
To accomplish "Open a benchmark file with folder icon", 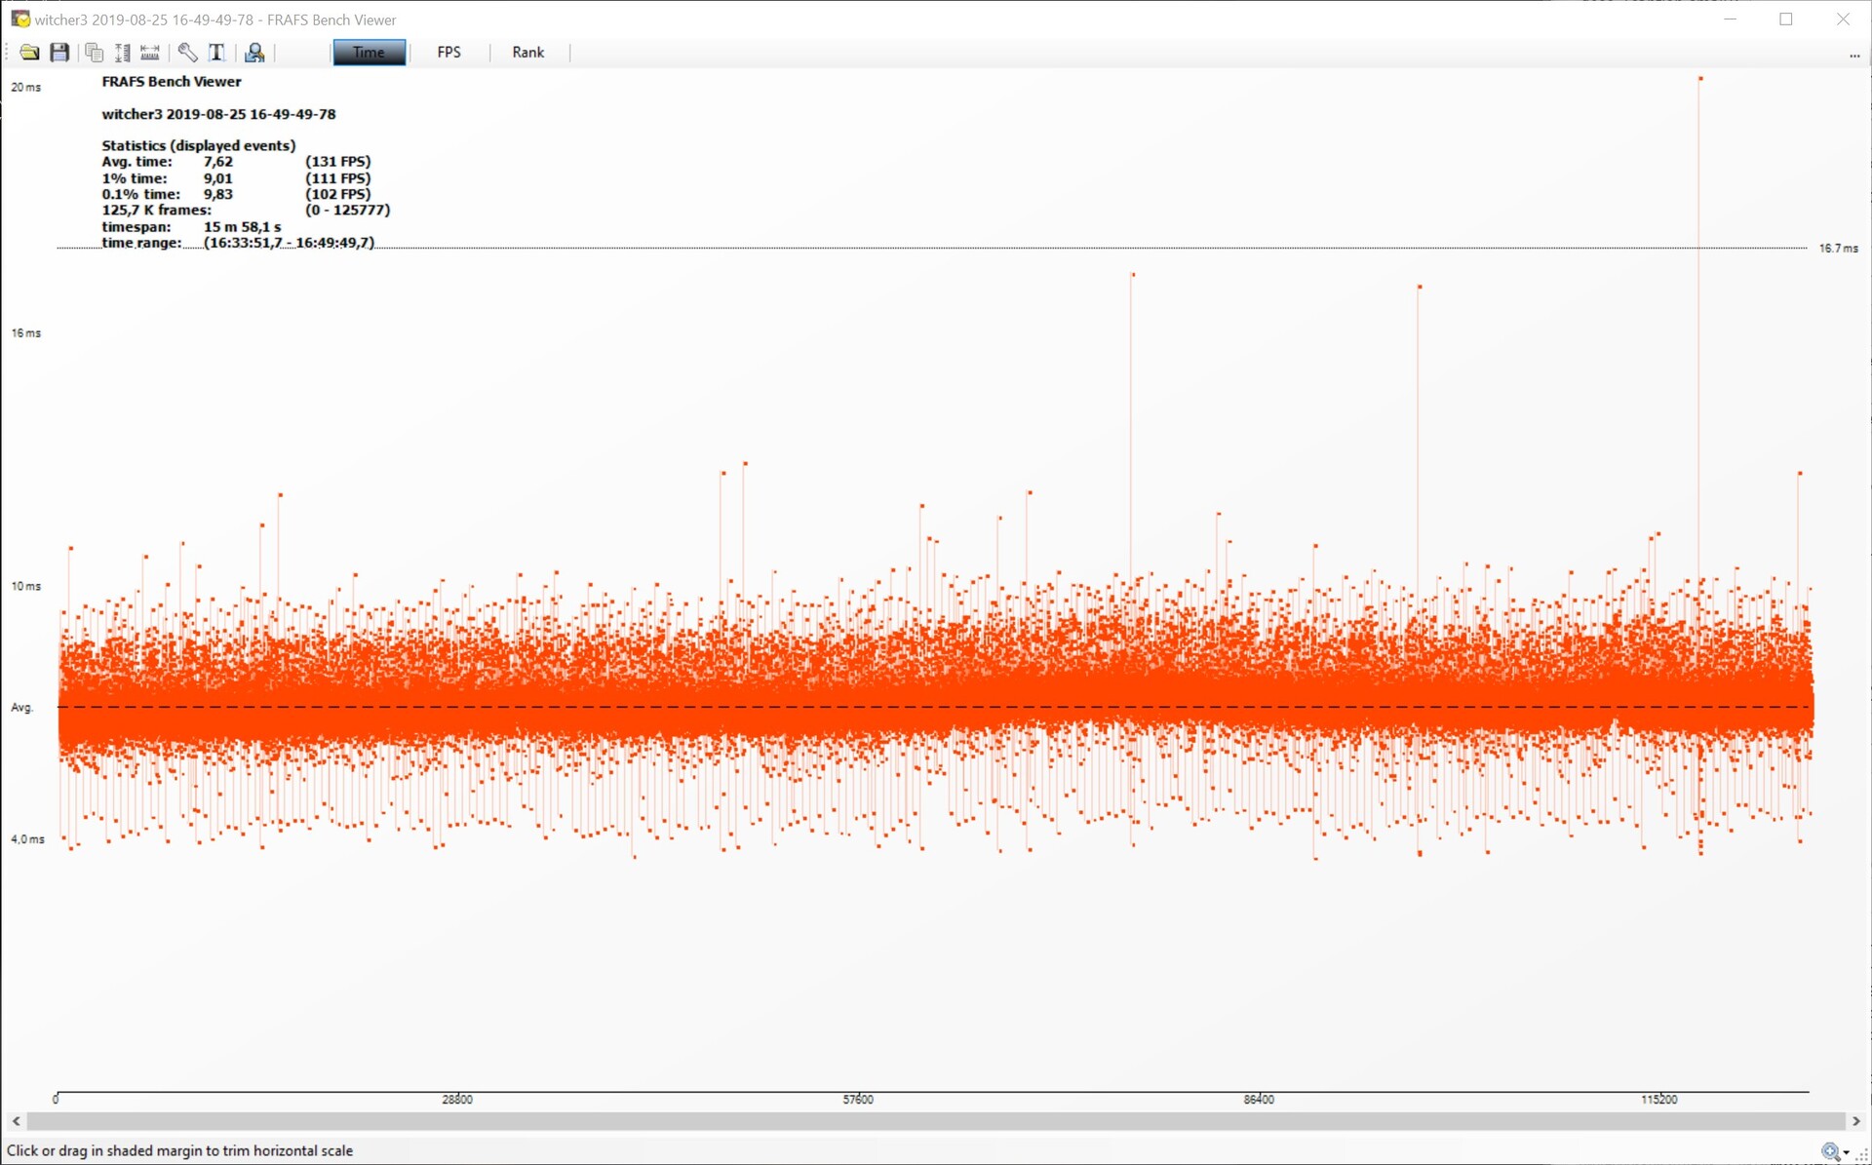I will point(29,53).
